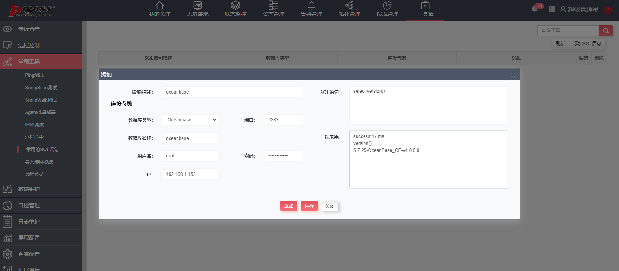The image size is (619, 271).
Task: Click the 关闭 close button
Action: pyautogui.click(x=330, y=206)
